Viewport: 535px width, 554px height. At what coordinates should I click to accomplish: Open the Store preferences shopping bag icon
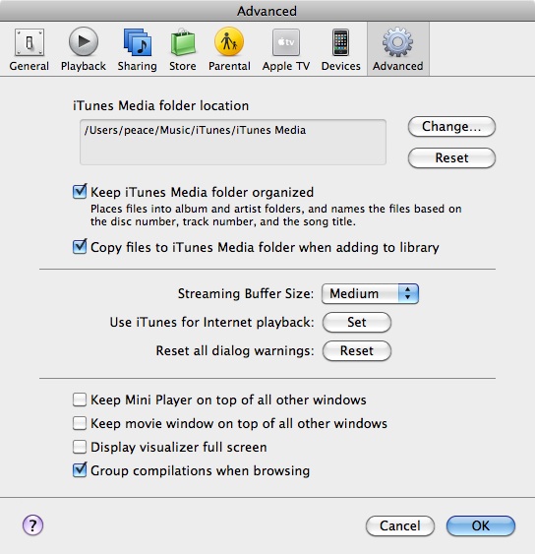click(183, 42)
